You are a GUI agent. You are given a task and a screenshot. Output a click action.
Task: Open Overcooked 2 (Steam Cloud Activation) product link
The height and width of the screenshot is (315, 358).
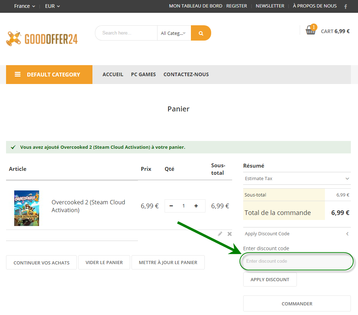point(88,206)
